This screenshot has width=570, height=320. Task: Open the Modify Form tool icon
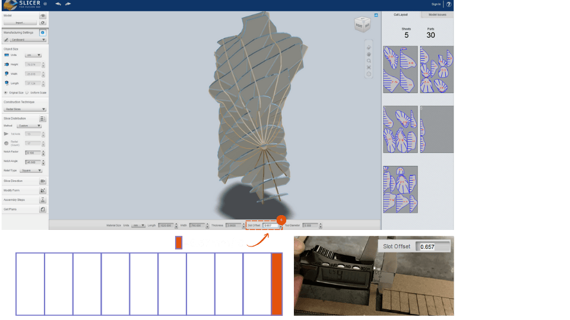[43, 190]
